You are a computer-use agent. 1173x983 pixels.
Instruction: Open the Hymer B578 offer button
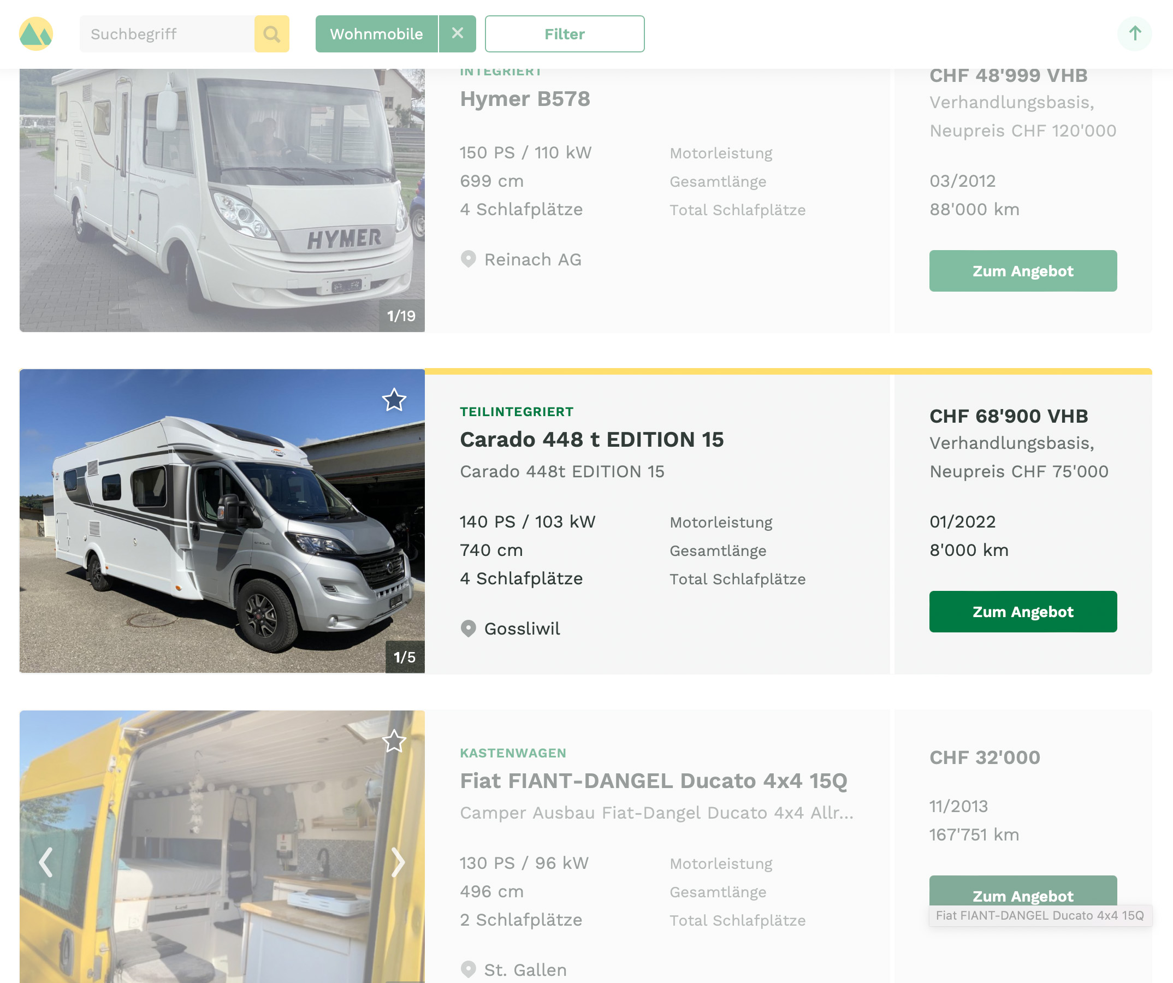pos(1023,271)
